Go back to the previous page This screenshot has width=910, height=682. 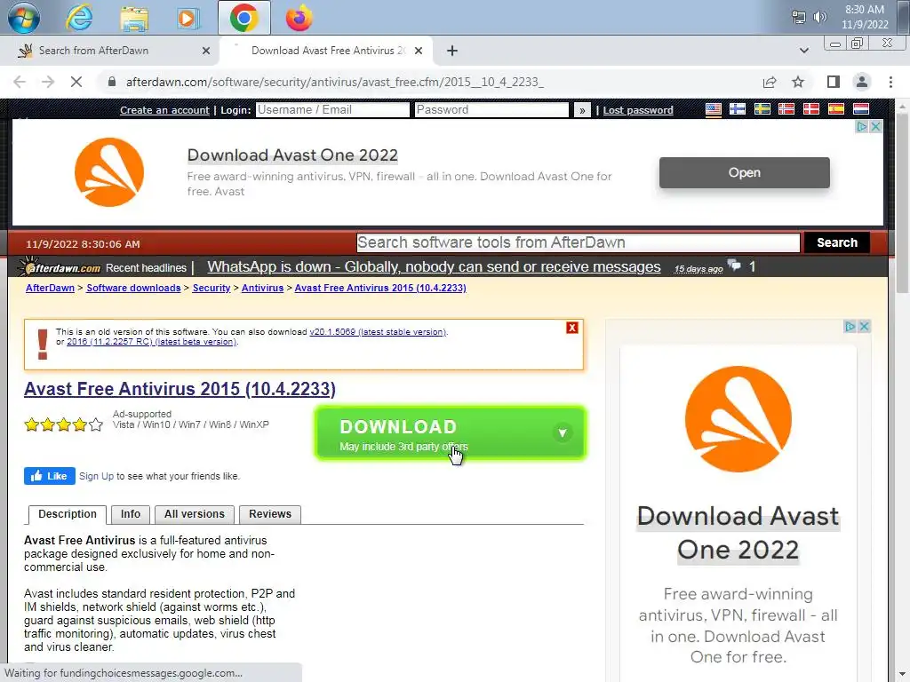[20, 82]
